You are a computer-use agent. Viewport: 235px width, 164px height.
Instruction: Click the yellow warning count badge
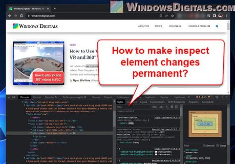(204, 97)
